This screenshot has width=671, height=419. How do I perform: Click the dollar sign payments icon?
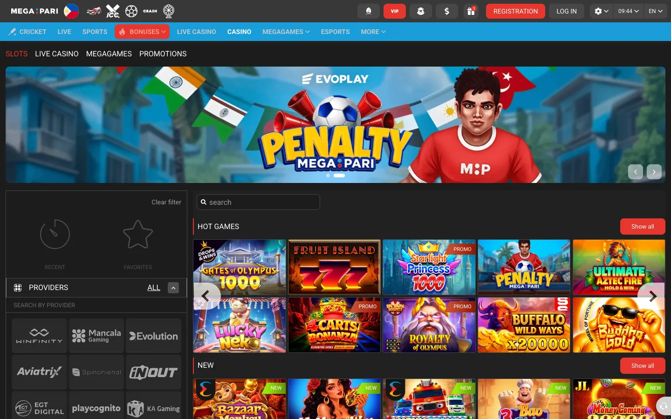pyautogui.click(x=447, y=11)
